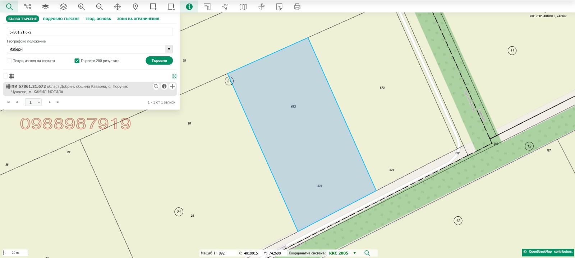Activate the location pin marker tool
This screenshot has height=258, width=575.
[x=135, y=7]
